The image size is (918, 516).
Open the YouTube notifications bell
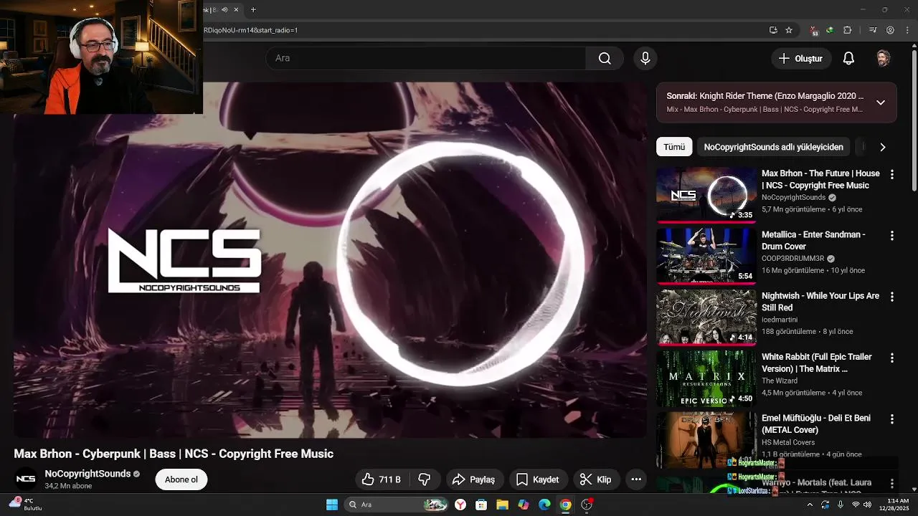(x=848, y=59)
